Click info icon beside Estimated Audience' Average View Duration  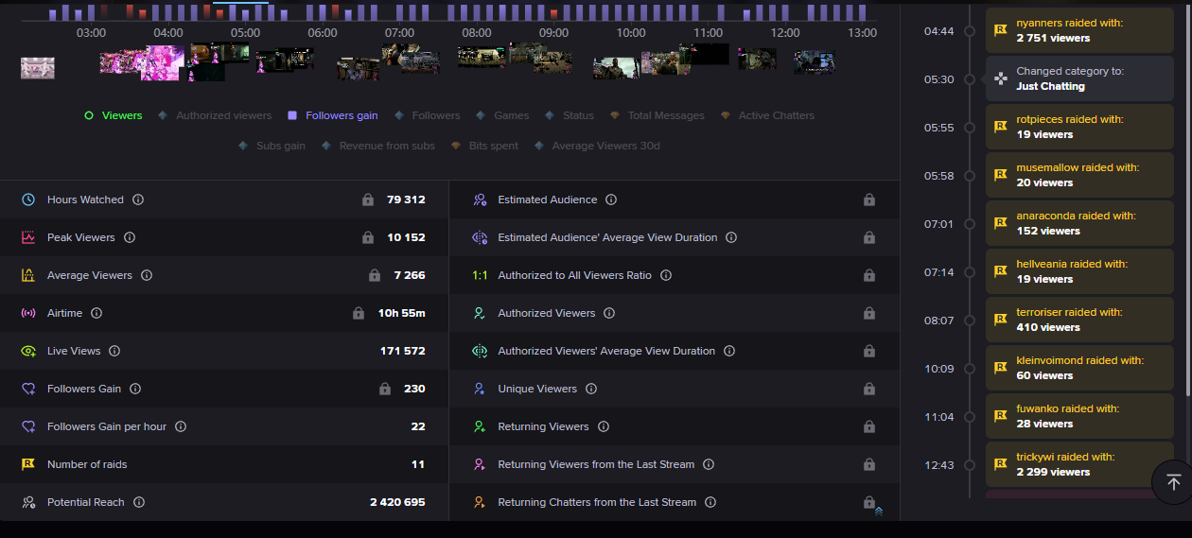point(731,237)
